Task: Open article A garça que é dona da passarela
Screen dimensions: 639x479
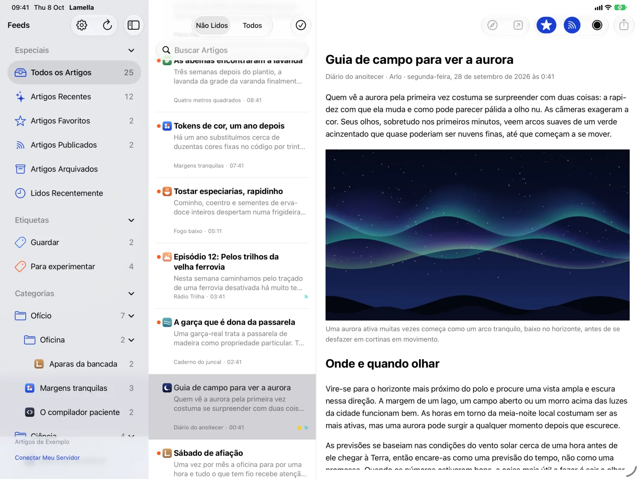Action: [x=232, y=342]
